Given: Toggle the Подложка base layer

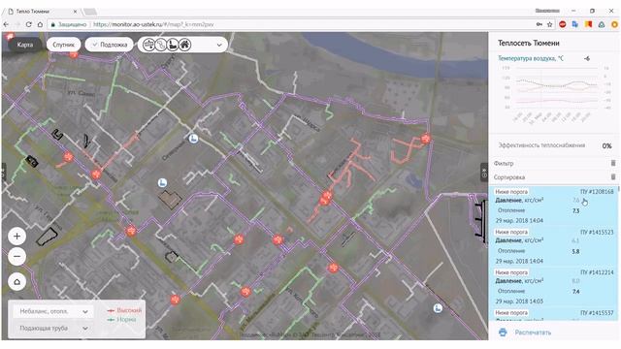Looking at the screenshot, I should pos(110,45).
